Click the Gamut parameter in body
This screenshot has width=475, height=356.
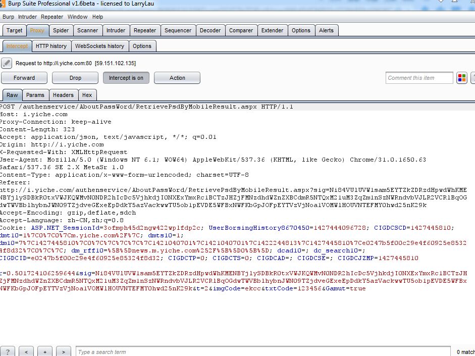coord(336,288)
